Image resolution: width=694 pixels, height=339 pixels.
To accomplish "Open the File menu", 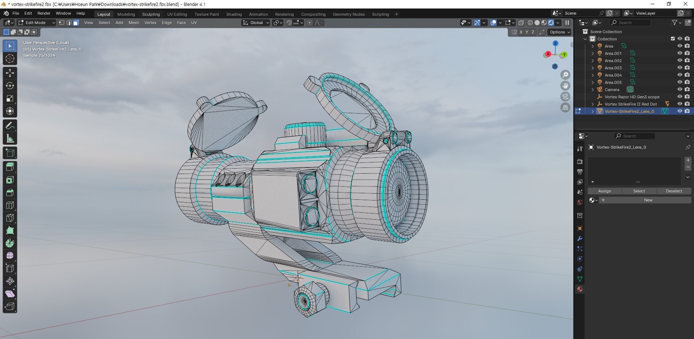I will (16, 13).
